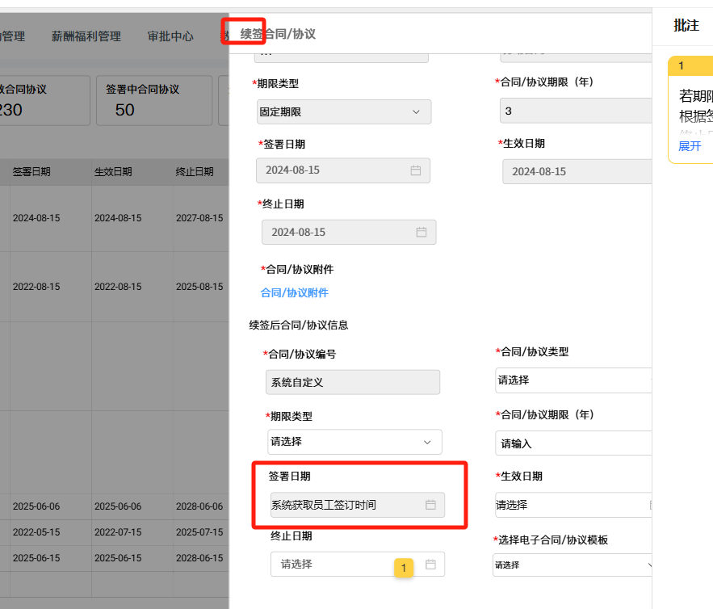Click the 系统自定义 contract number field
Screen dimensions: 713x609
tap(352, 382)
